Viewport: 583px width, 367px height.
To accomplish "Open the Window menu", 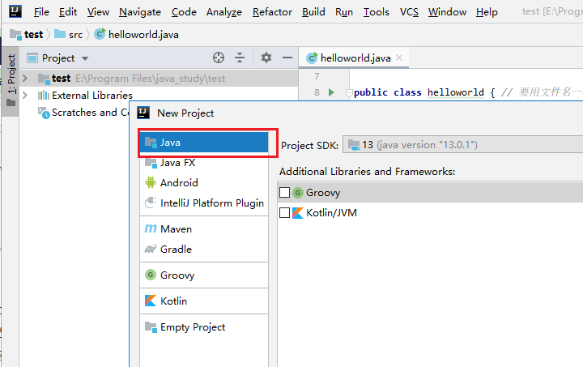I will point(447,12).
